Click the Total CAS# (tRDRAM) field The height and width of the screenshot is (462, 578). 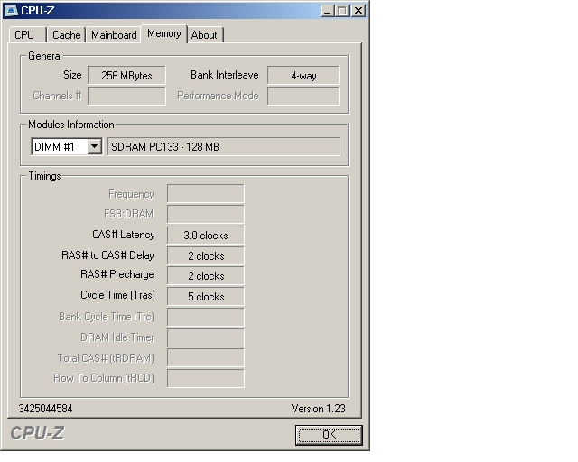click(206, 357)
